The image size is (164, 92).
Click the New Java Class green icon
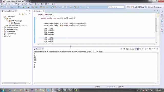(36, 7)
